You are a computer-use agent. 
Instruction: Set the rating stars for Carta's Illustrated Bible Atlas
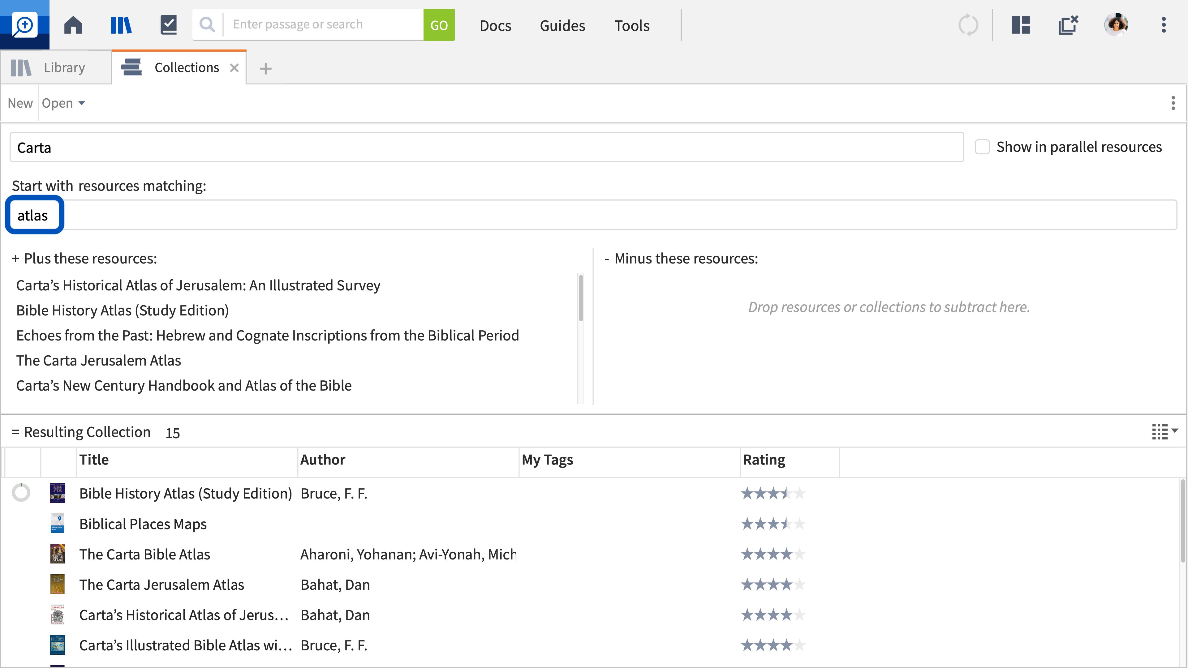pos(773,645)
